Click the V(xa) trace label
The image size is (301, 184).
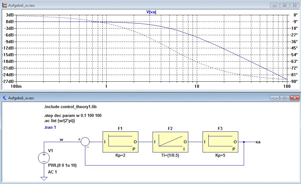click(x=151, y=12)
